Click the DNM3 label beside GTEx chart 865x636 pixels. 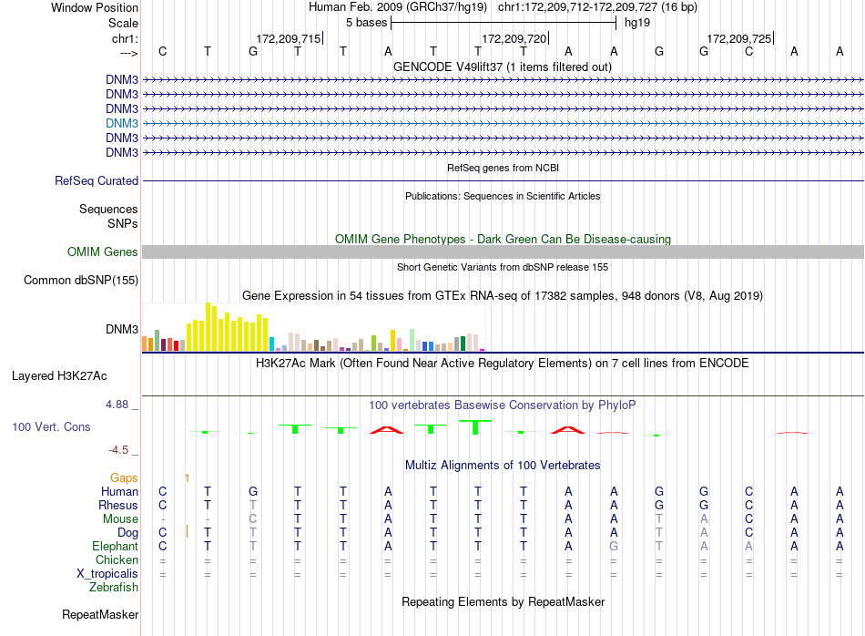click(122, 329)
